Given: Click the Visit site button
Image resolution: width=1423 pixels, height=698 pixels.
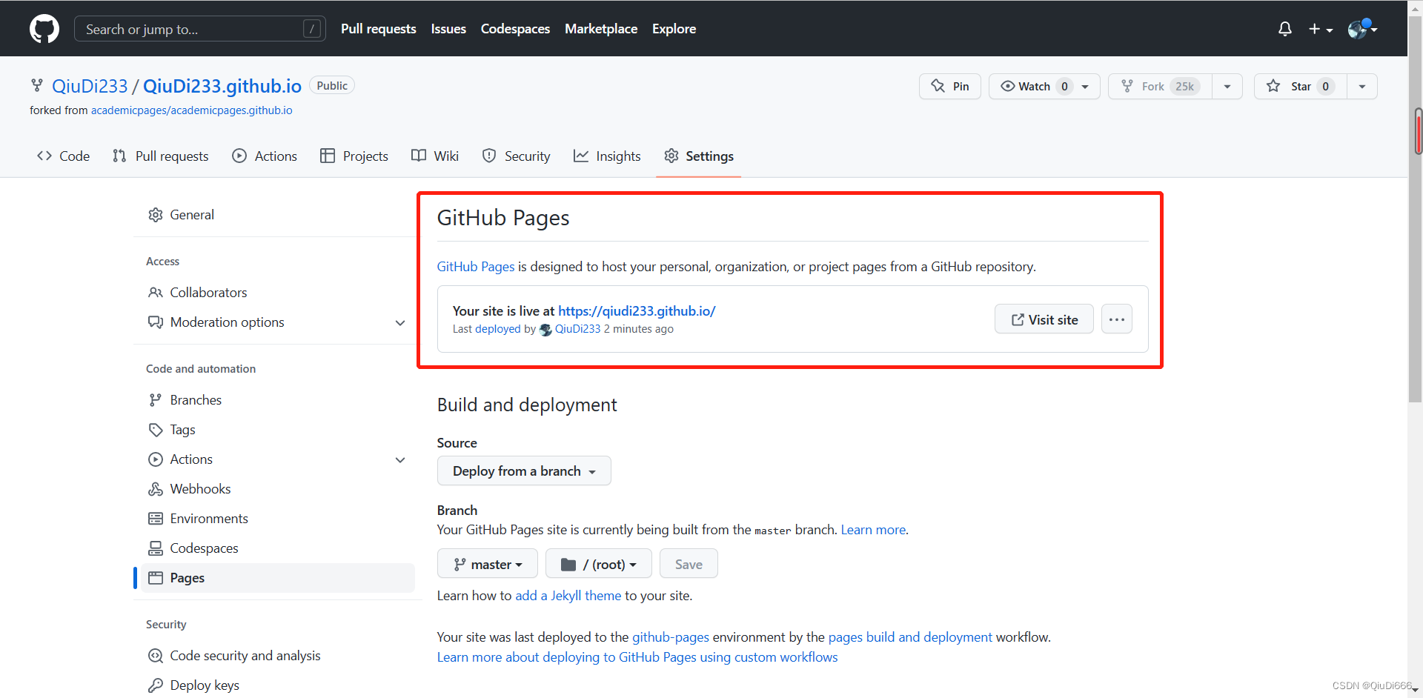Looking at the screenshot, I should (x=1044, y=319).
